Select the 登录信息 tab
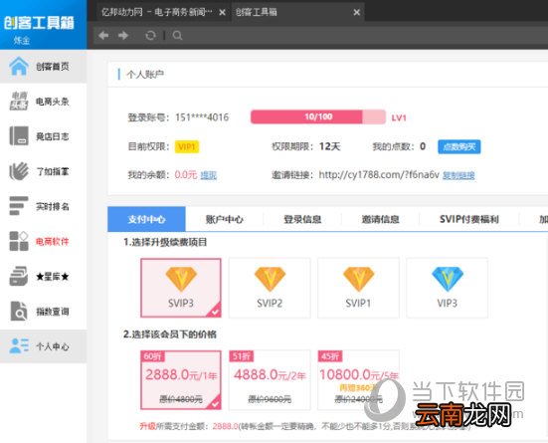This screenshot has width=548, height=443. tap(302, 219)
